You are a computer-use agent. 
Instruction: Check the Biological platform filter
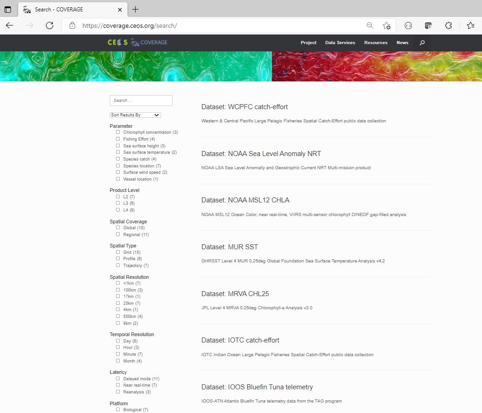(118, 410)
